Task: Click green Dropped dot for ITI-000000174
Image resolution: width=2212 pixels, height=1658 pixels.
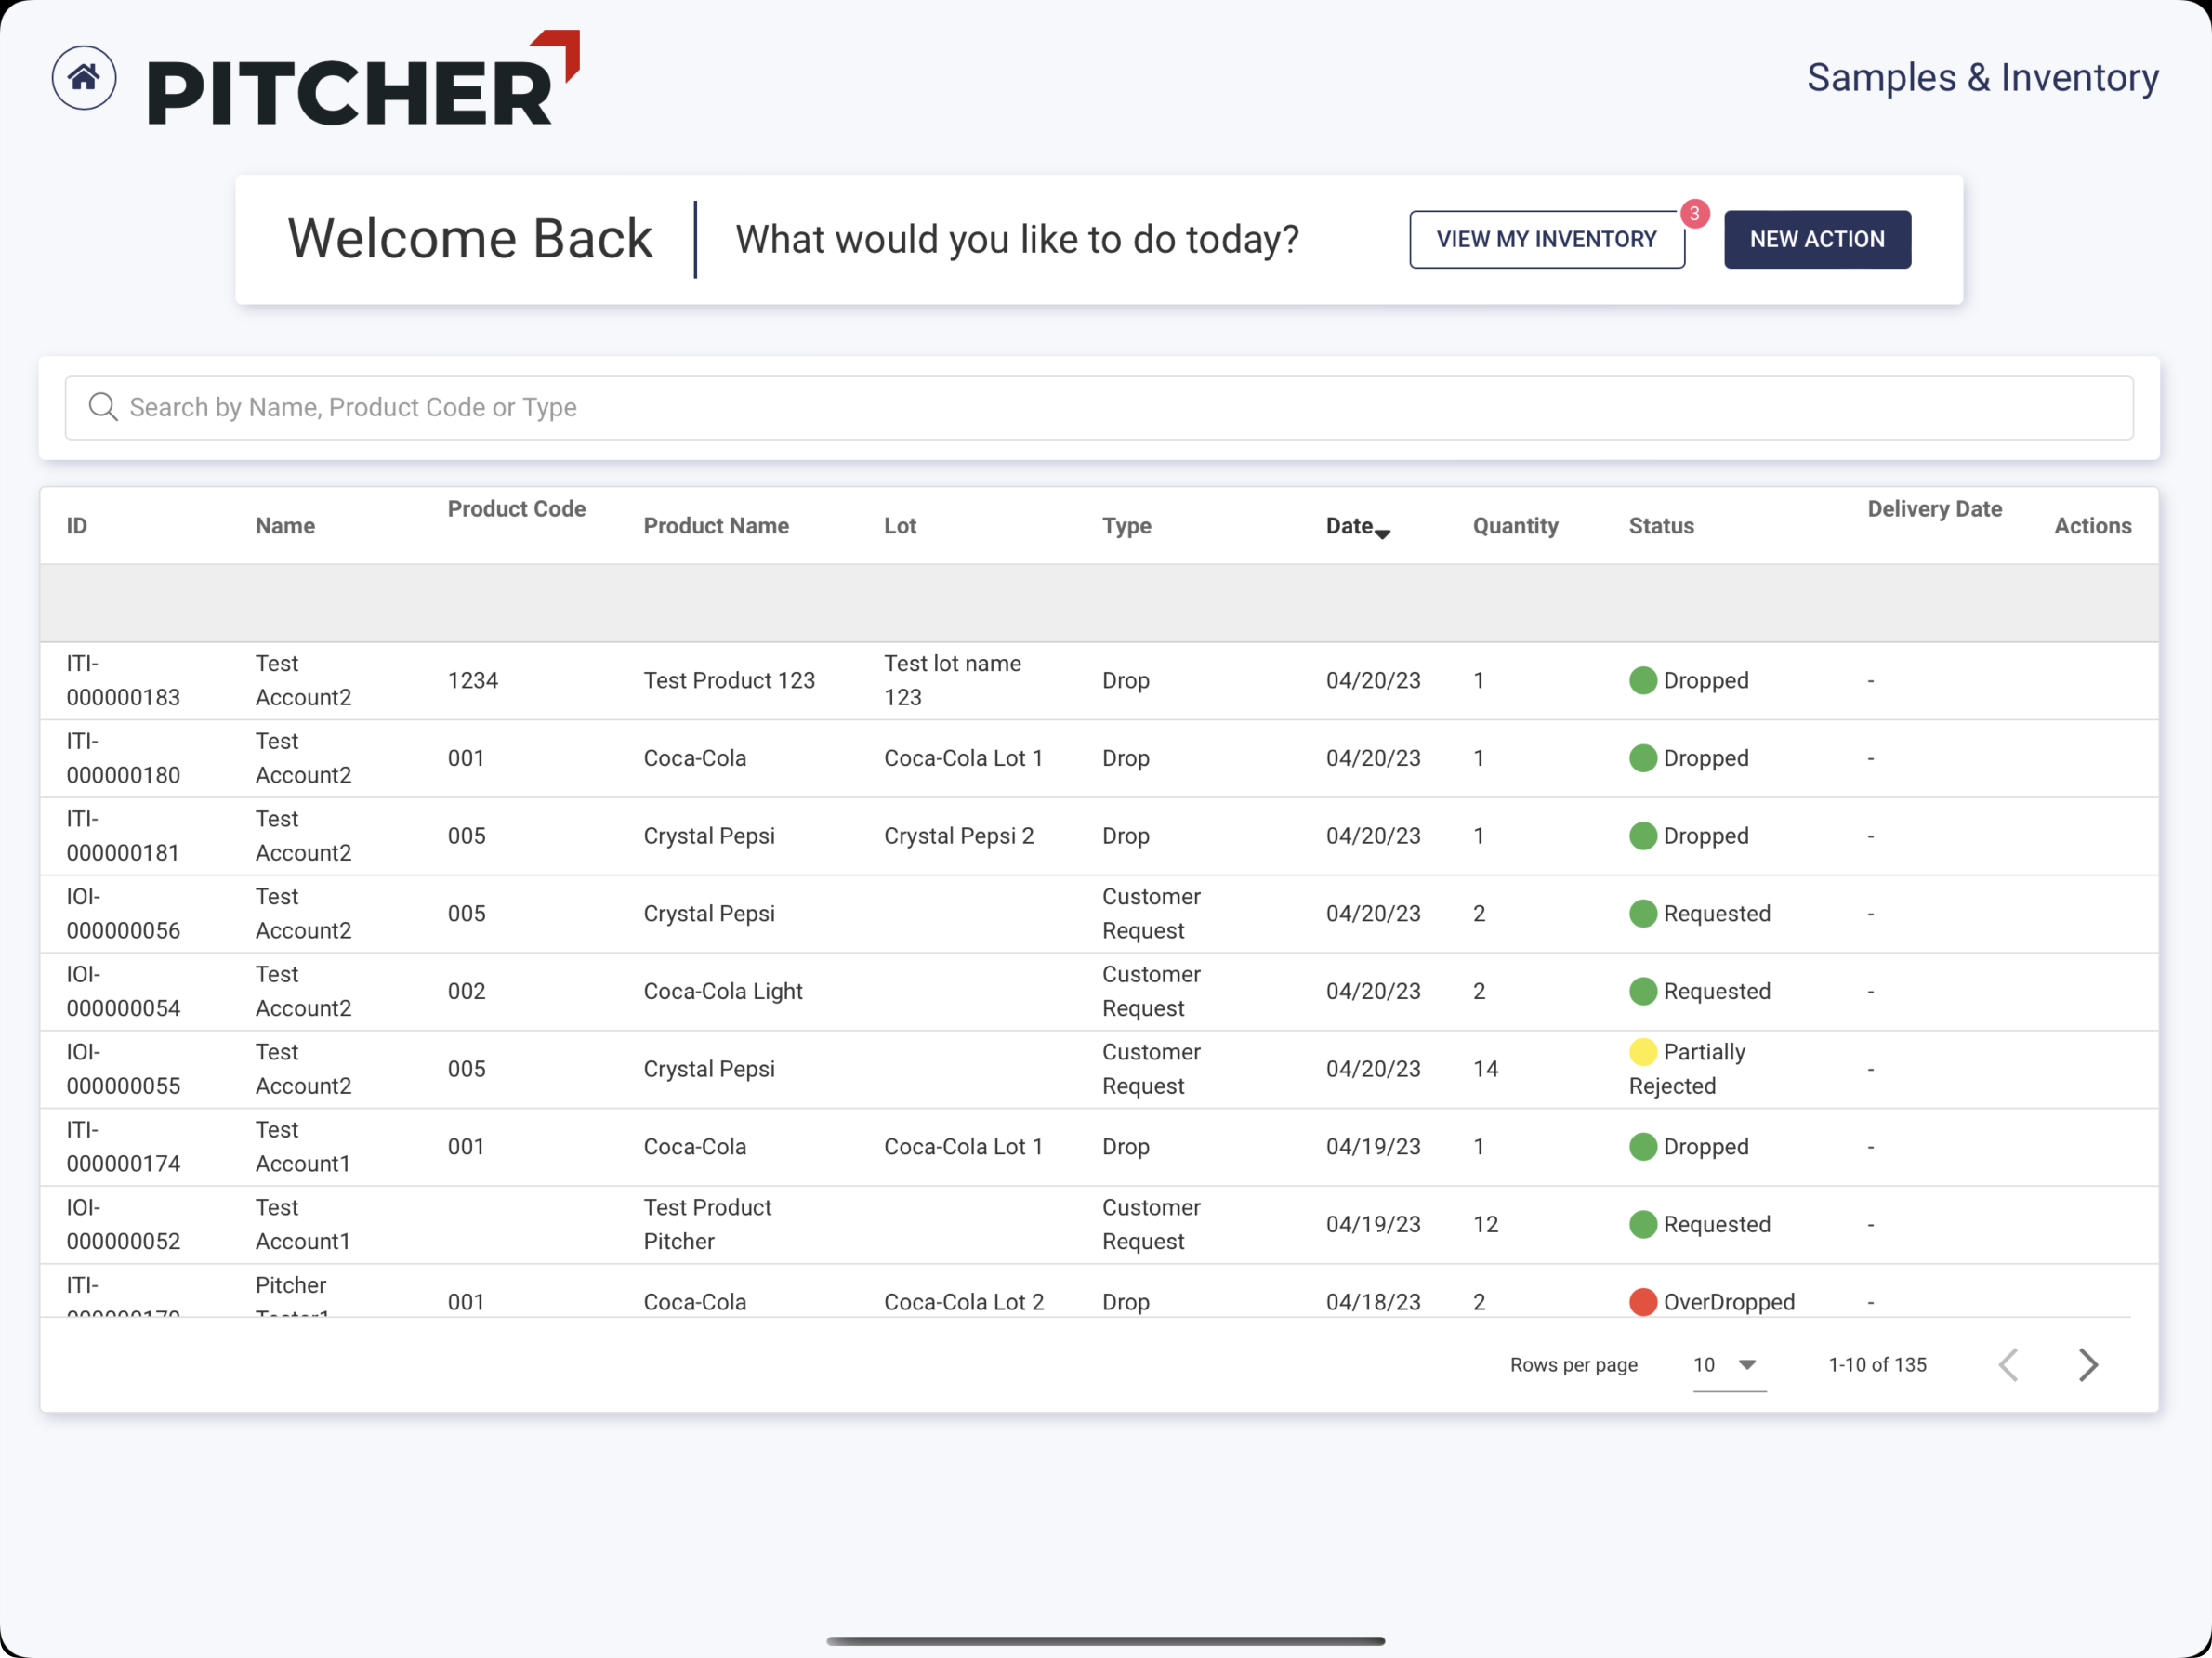Action: tap(1642, 1146)
